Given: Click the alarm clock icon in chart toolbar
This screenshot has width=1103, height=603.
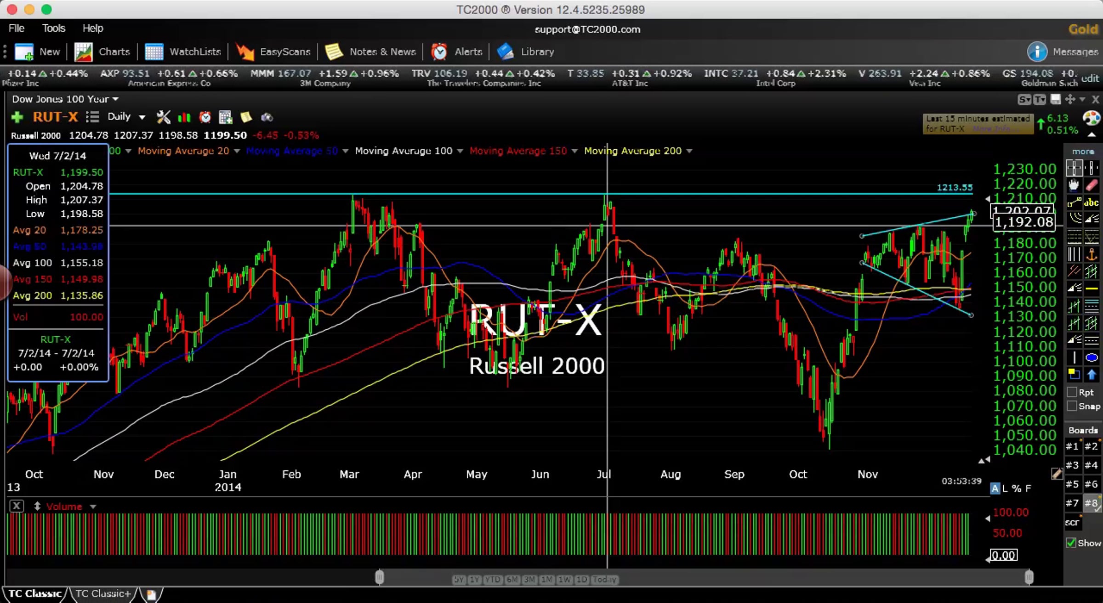Looking at the screenshot, I should tap(205, 117).
